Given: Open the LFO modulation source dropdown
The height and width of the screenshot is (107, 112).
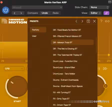Looking at the screenshot, I should click(14, 68).
